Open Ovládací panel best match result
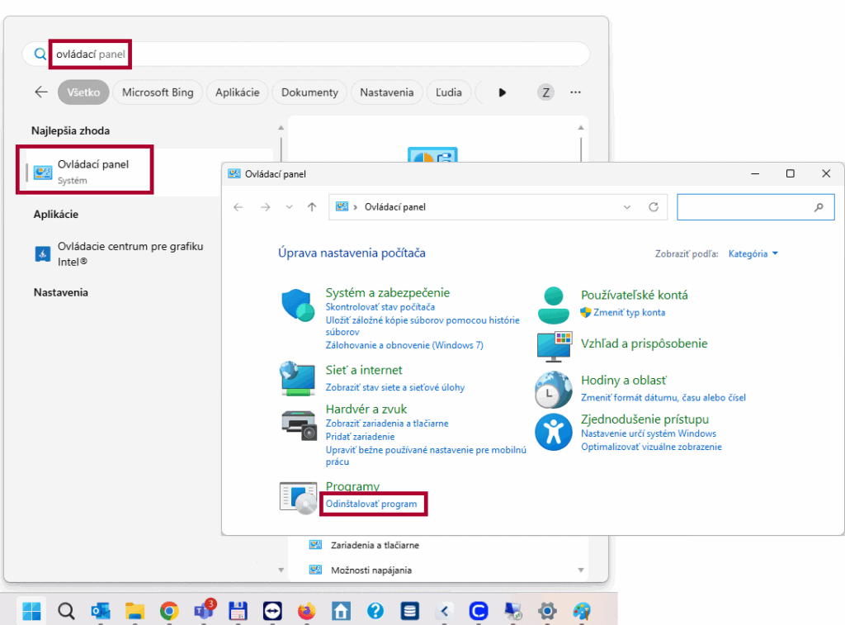This screenshot has width=845, height=625. tap(91, 170)
